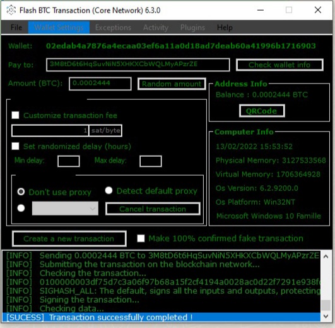Choose the custom proxy radio button
Image resolution: width=335 pixels, height=328 pixels.
click(21, 208)
